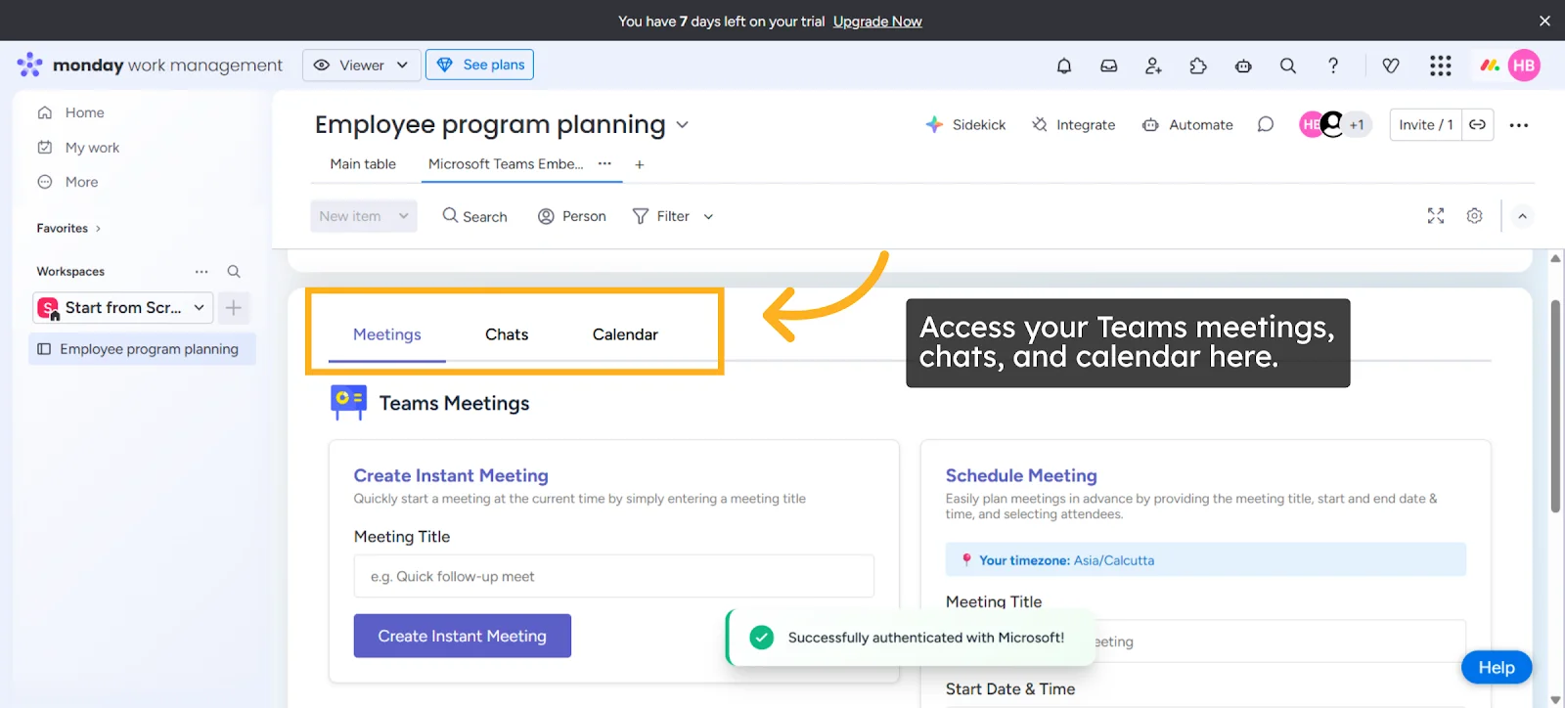The width and height of the screenshot is (1565, 708).
Task: Click the Create Instant Meeting button
Action: pos(462,636)
